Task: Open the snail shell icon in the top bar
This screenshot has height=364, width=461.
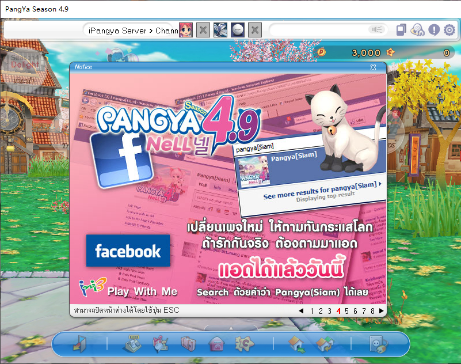Action: (x=417, y=30)
